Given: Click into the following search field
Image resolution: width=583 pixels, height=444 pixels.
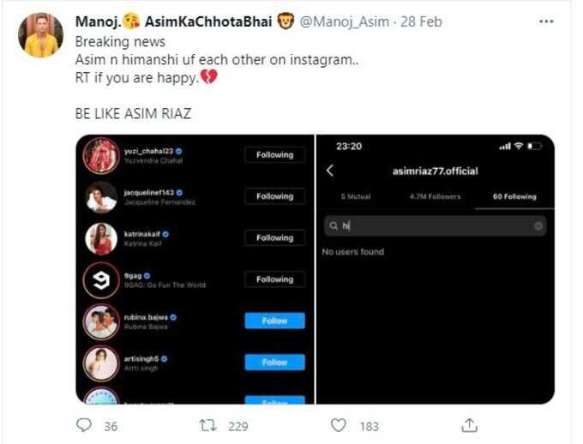Looking at the screenshot, I should point(435,225).
